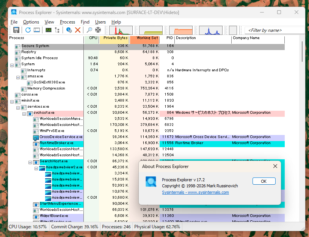Click the Process Explorer icon in About dialog

tap(151, 182)
